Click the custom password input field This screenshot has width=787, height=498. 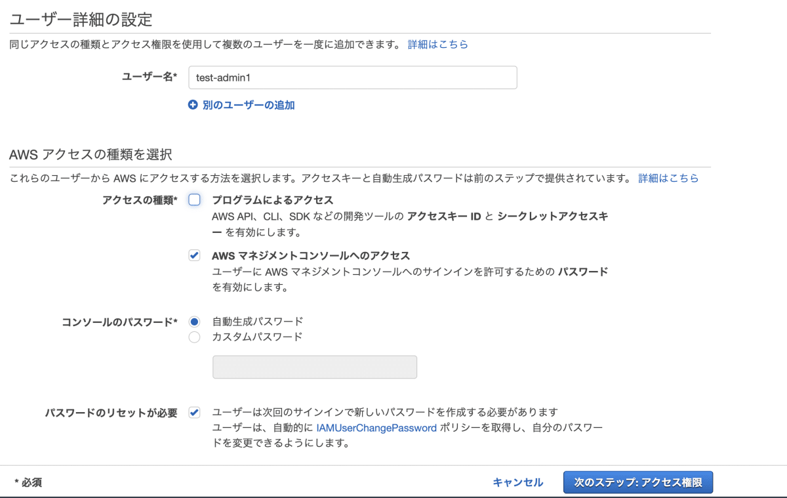click(x=315, y=367)
